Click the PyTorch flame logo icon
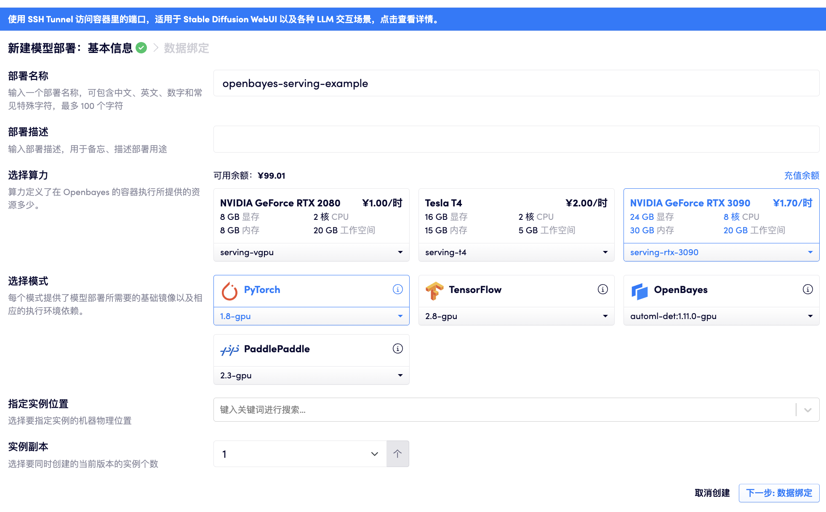826x512 pixels. [x=229, y=290]
